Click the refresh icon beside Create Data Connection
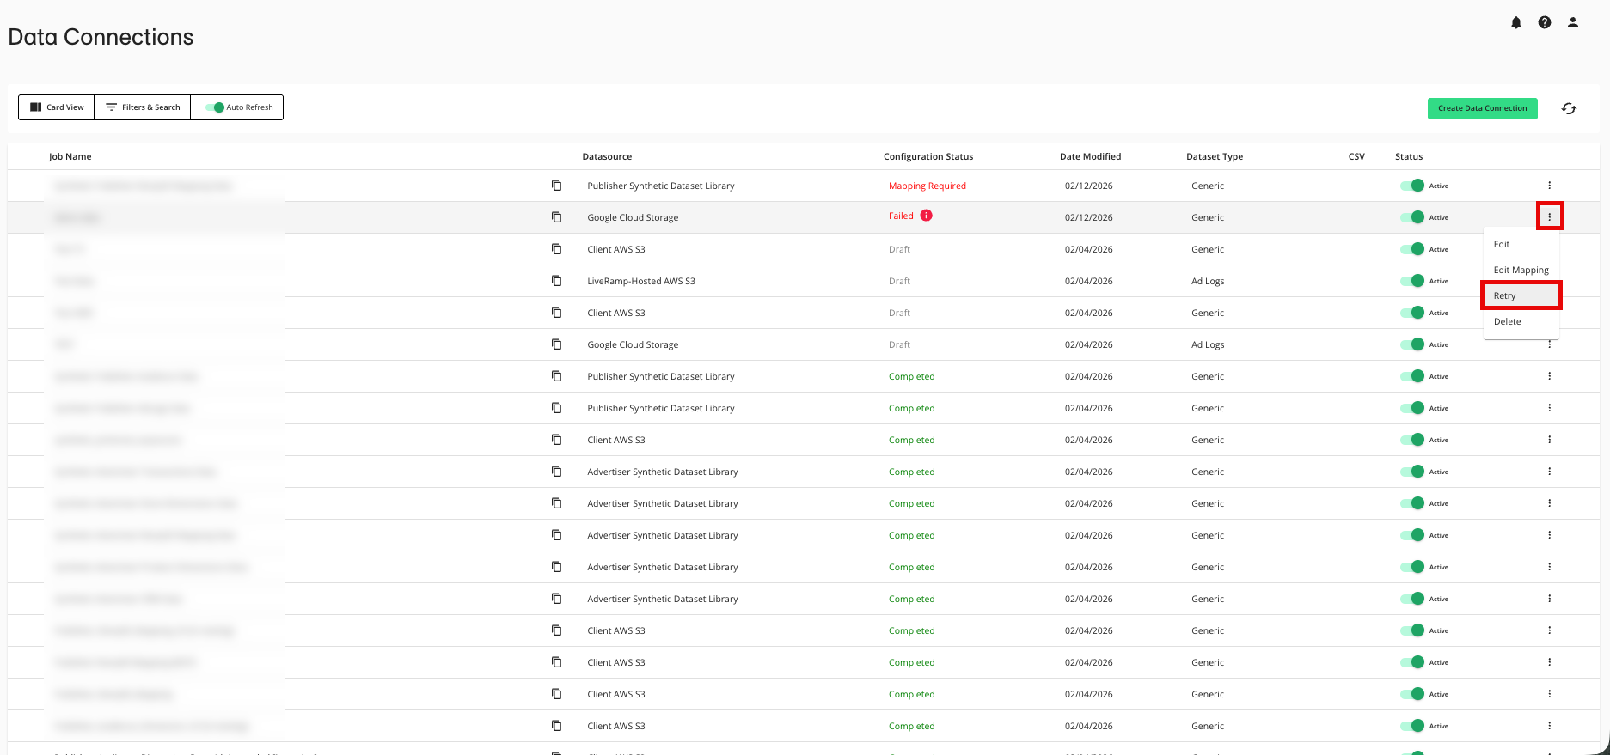The width and height of the screenshot is (1610, 755). tap(1569, 108)
